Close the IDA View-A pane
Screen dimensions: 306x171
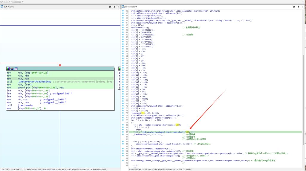pos(118,7)
